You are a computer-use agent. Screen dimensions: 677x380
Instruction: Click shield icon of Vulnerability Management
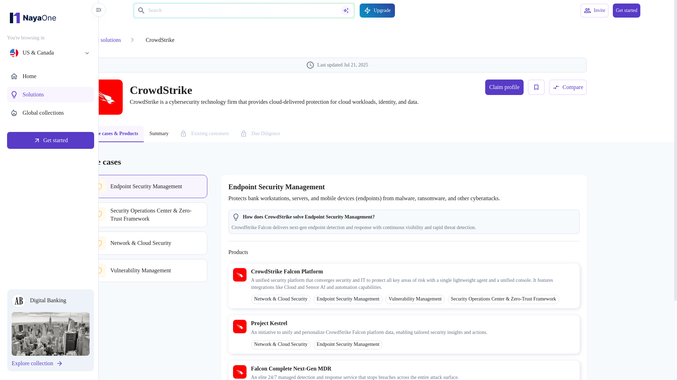[100, 271]
